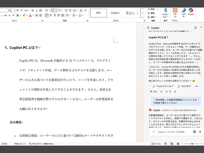
Task: Shrink font size with the smaller A icon
Action: click(22, 10)
